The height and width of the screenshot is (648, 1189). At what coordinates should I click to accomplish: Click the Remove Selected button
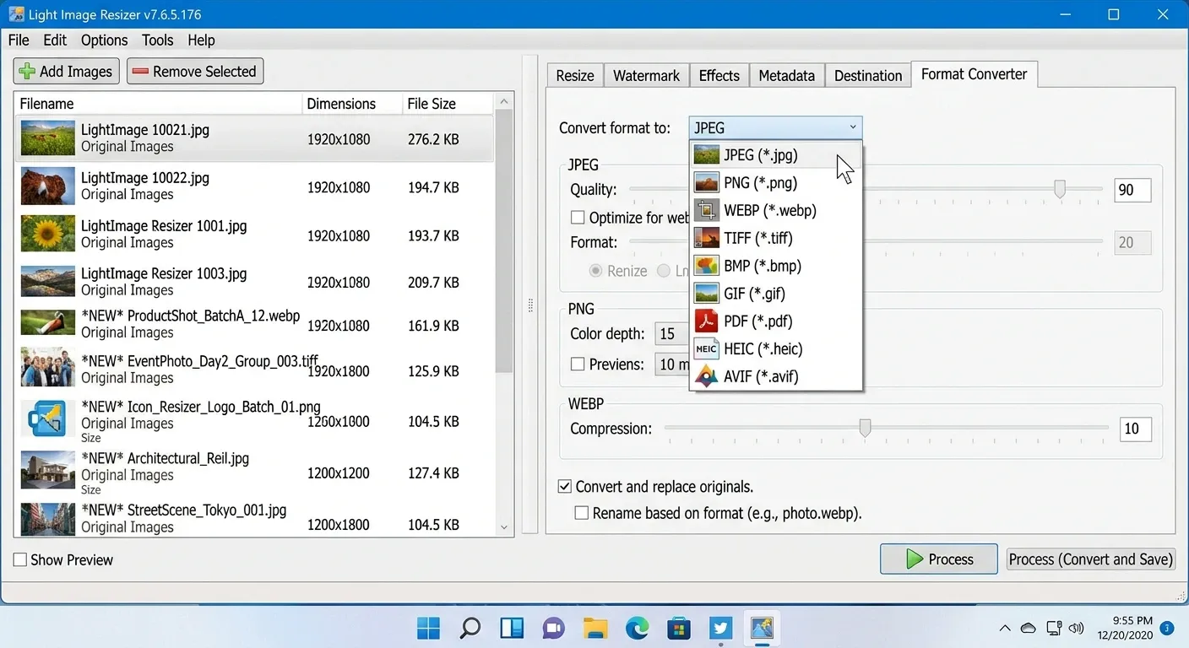click(x=195, y=72)
